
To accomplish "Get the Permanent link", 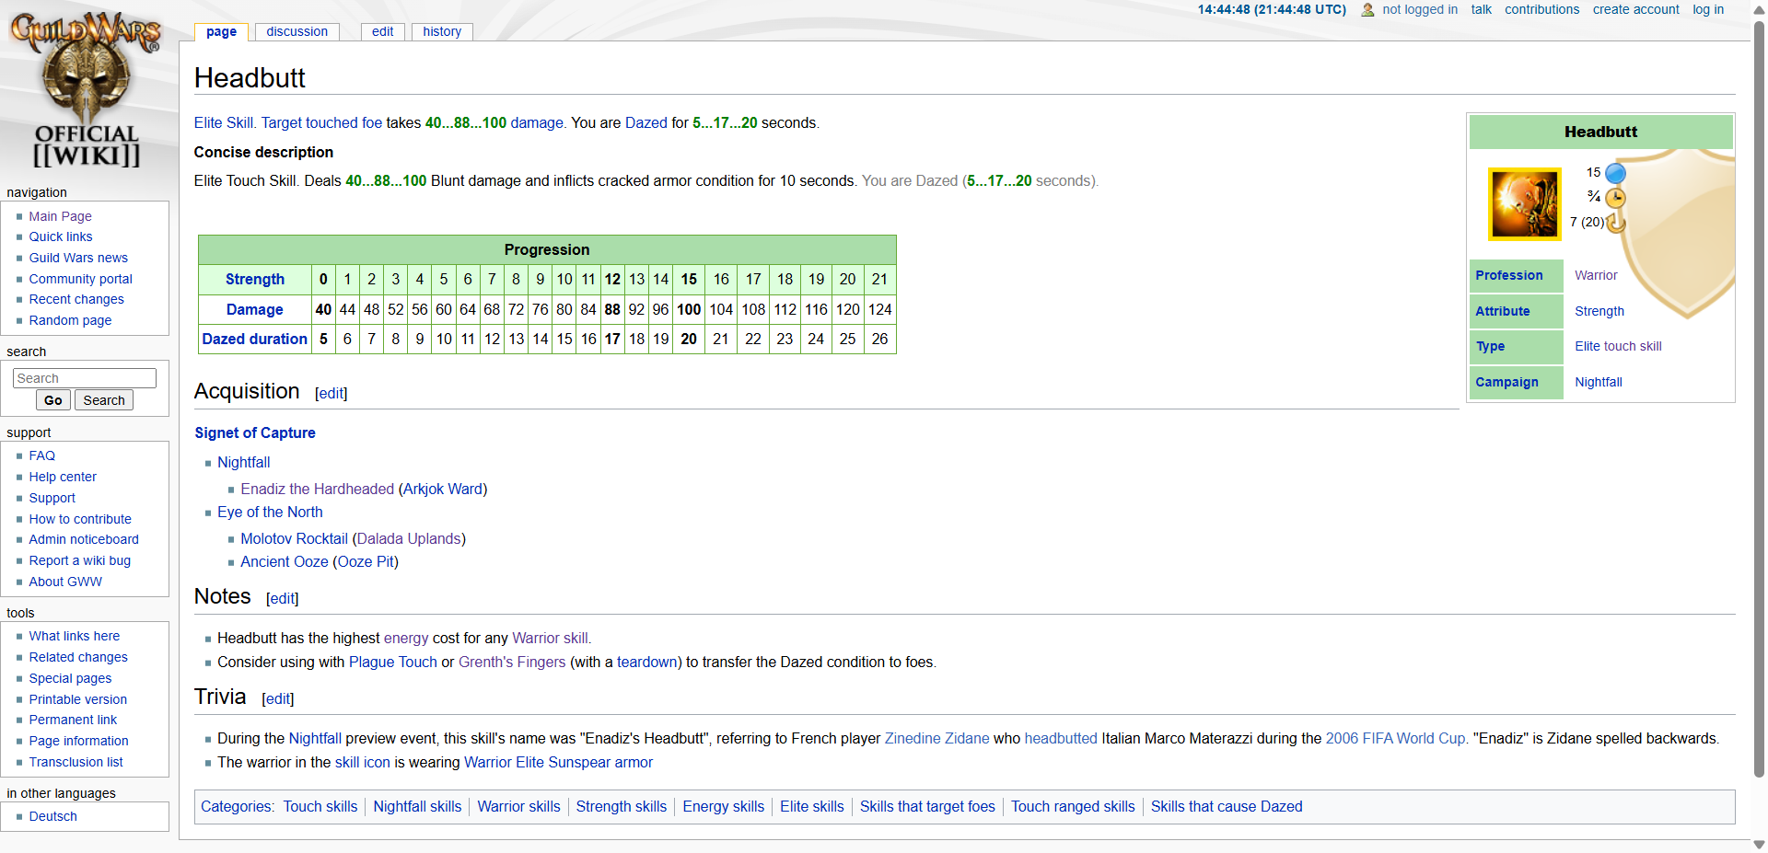I will tap(73, 720).
